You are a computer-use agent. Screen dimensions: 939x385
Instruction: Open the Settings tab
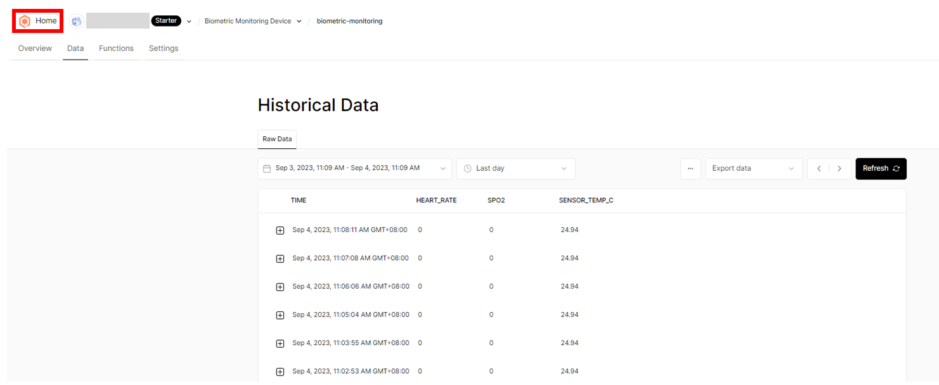tap(164, 48)
